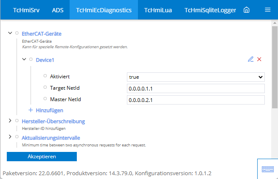This screenshot has height=179, width=278.
Task: Click the plus icon beside Hinzufügen
Action: tap(31, 110)
